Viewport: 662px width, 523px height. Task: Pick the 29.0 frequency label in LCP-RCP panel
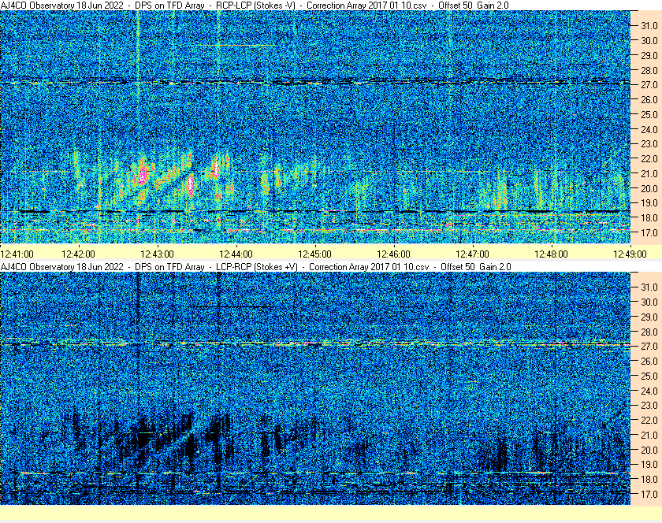pos(649,317)
